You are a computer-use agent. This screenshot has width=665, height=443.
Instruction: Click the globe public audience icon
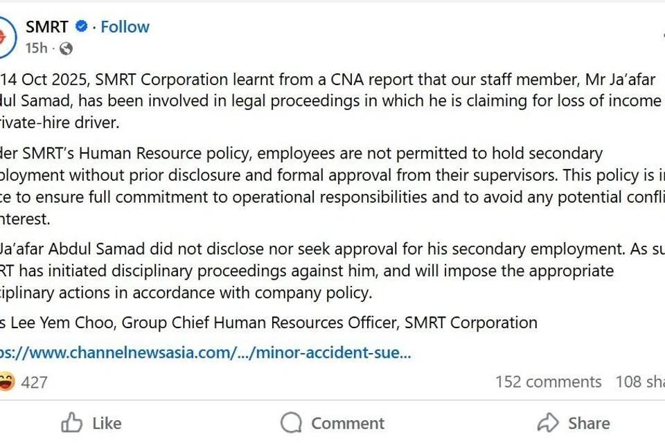coord(66,48)
